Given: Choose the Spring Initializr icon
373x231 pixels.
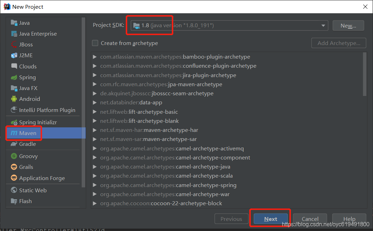Looking at the screenshot, I should (x=14, y=122).
